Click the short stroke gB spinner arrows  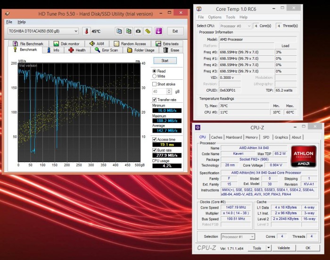point(169,92)
